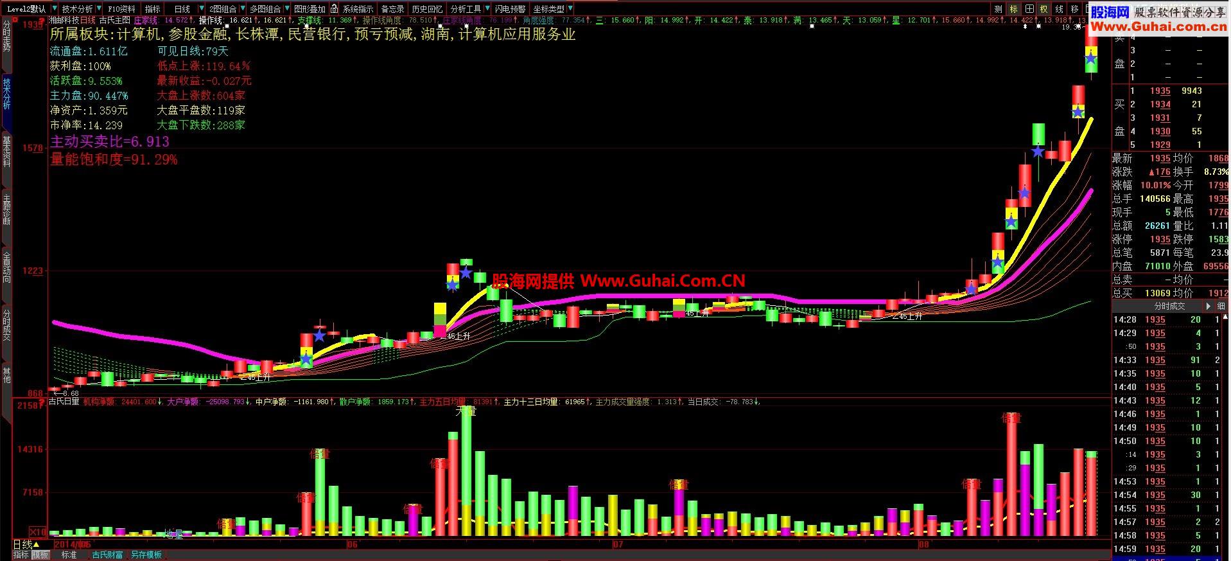1231x561 pixels.
Task: Toggle the 权 adjustment icon
Action: [x=1044, y=9]
